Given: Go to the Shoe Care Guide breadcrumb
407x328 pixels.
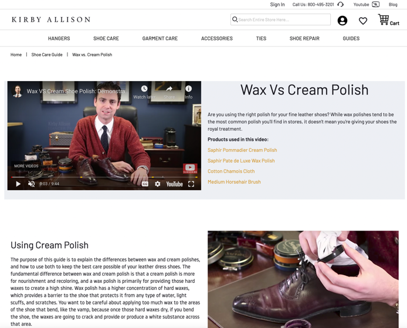Looking at the screenshot, I should click(x=47, y=55).
